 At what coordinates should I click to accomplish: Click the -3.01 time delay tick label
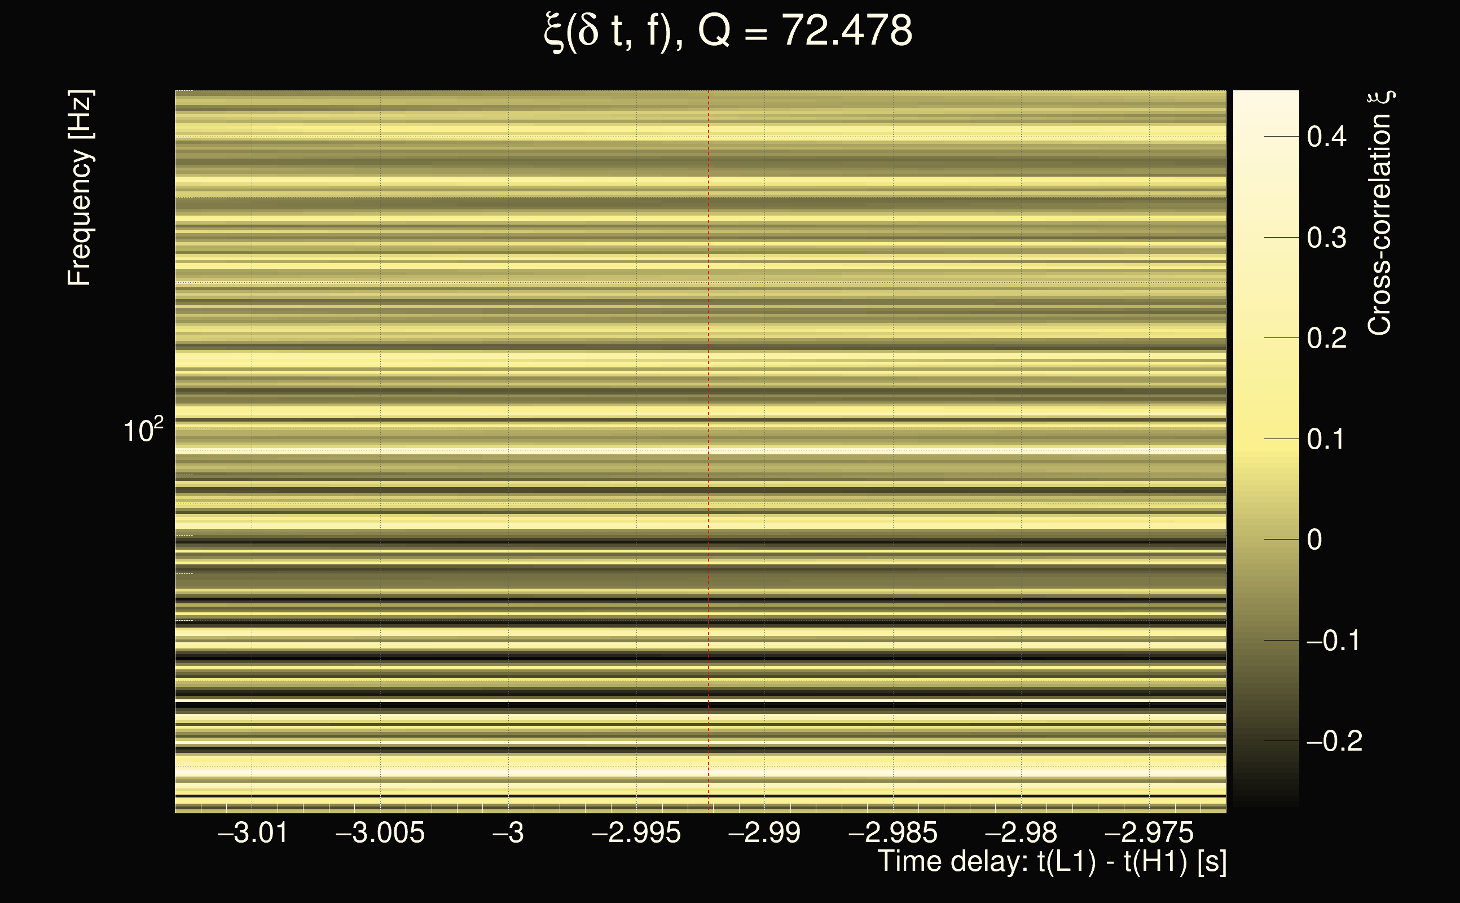(x=253, y=832)
